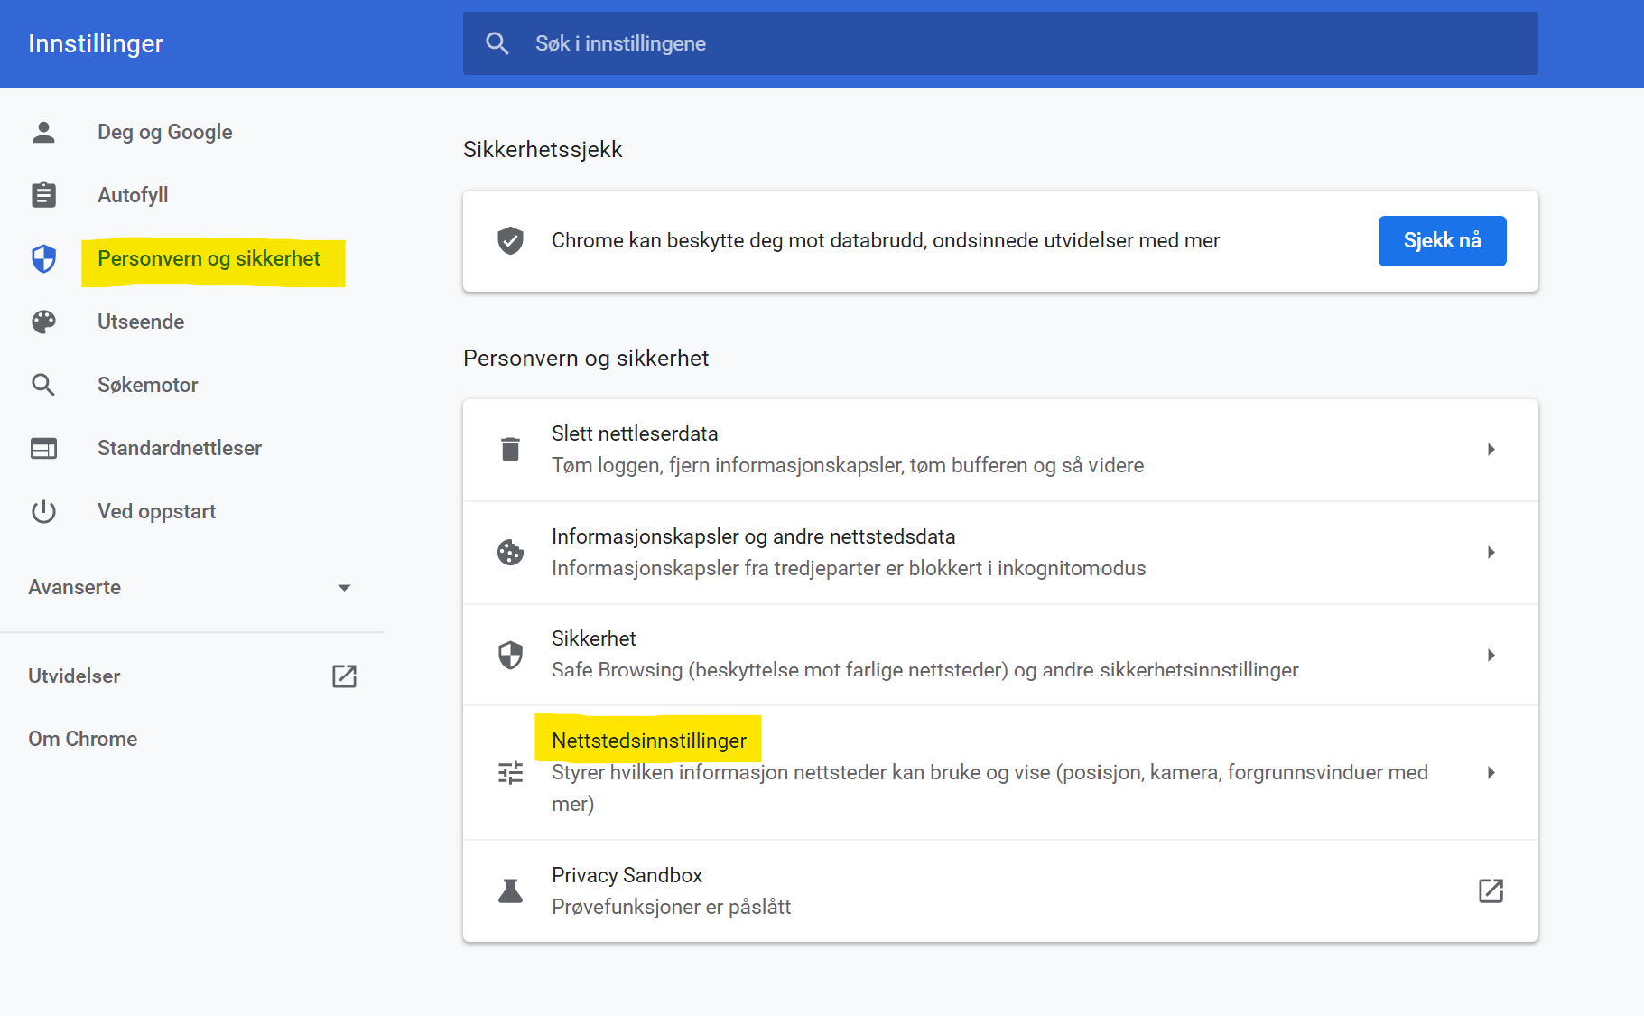Click the clipboard icon beside Autofyll
This screenshot has width=1644, height=1016.
pos(43,195)
